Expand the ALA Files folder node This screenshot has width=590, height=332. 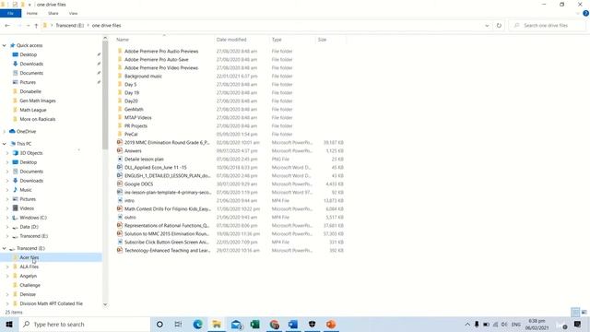(7, 267)
